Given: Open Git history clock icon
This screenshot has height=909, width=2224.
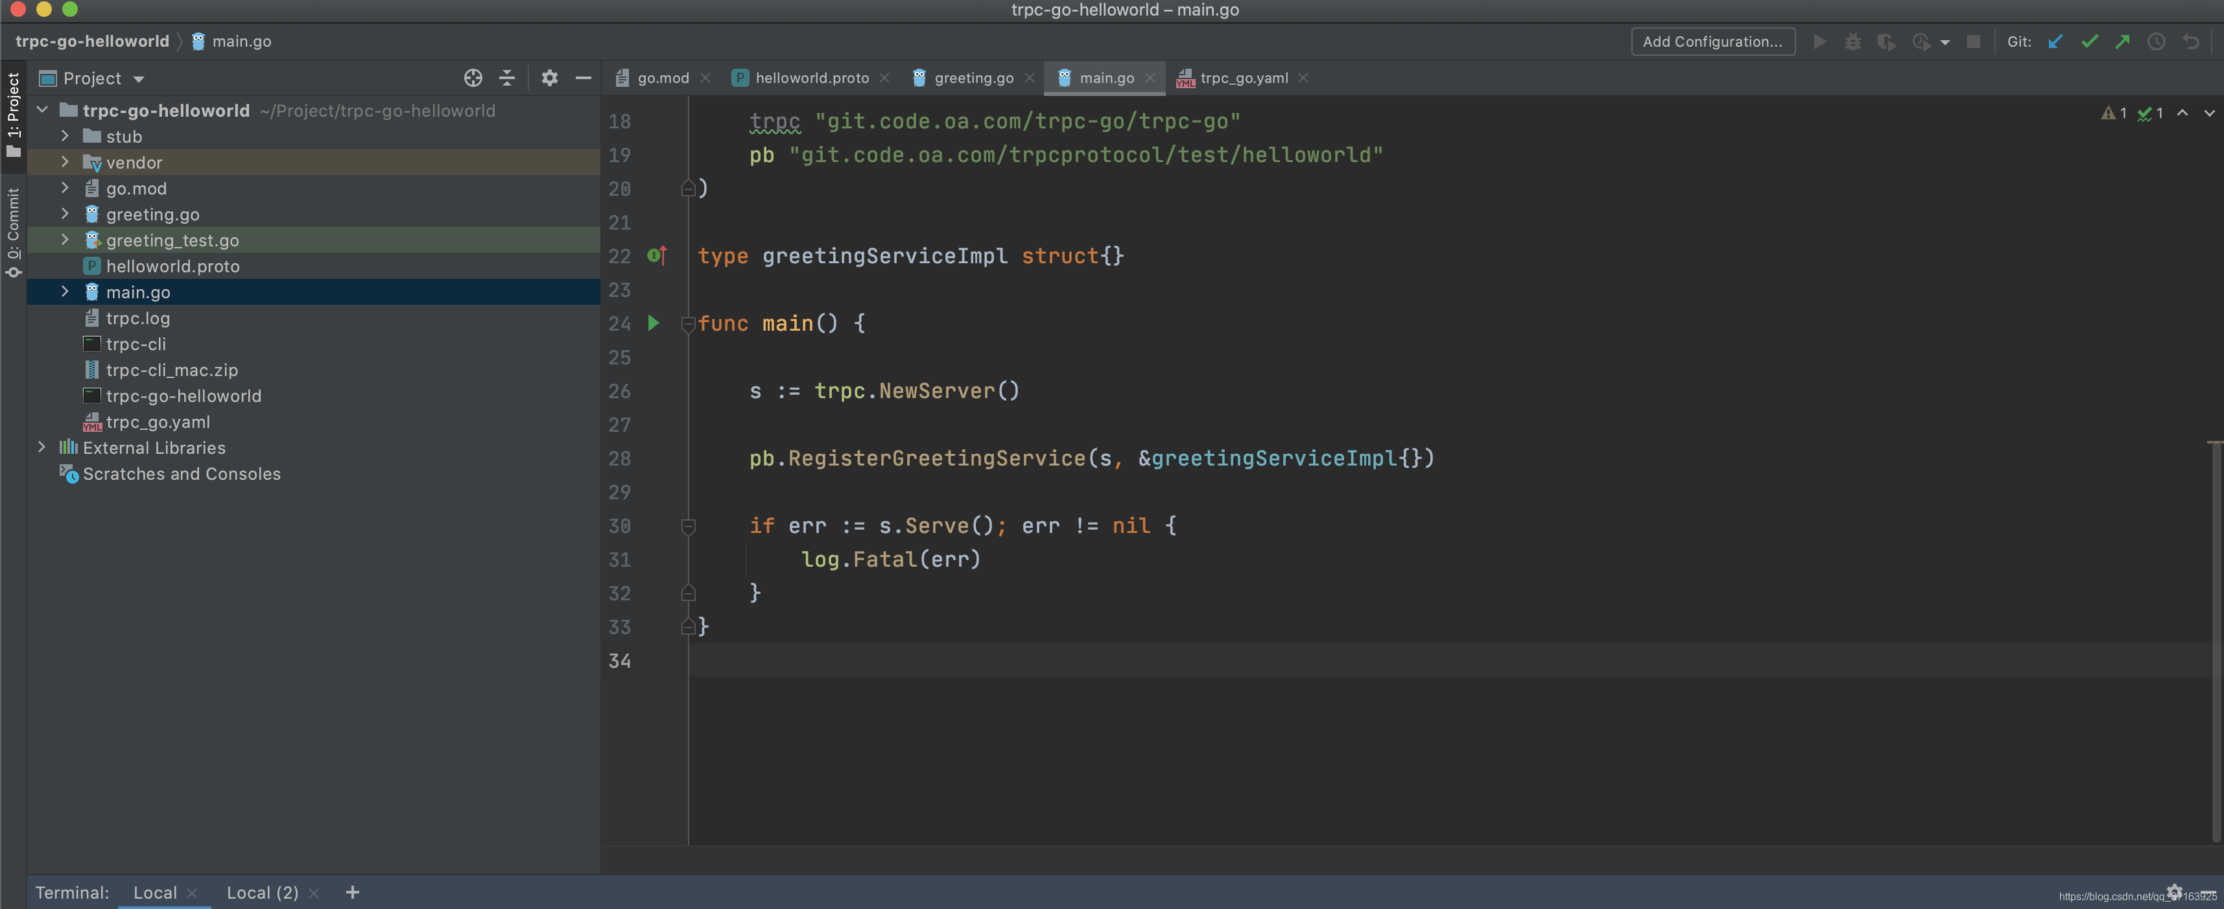Looking at the screenshot, I should pyautogui.click(x=2156, y=41).
